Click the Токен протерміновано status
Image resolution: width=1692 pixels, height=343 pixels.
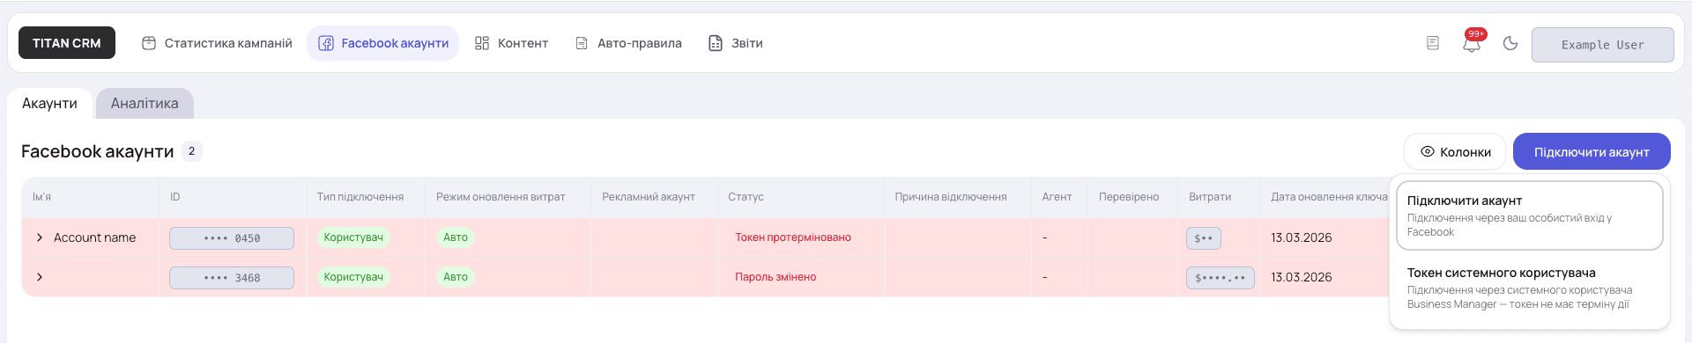(x=793, y=237)
